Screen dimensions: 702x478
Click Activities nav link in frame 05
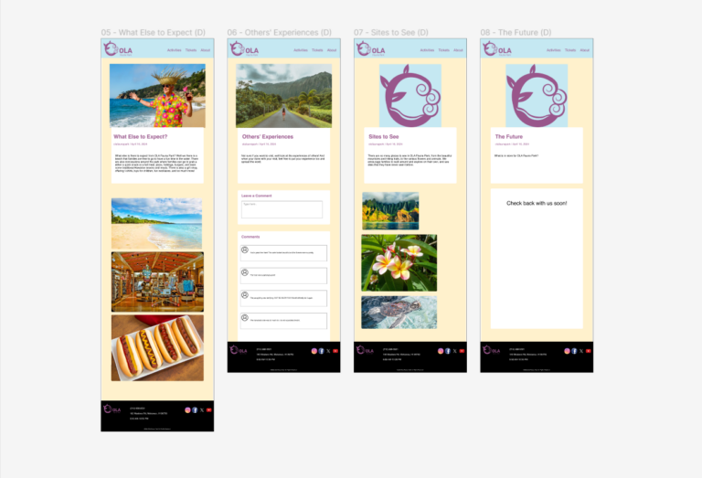click(175, 50)
